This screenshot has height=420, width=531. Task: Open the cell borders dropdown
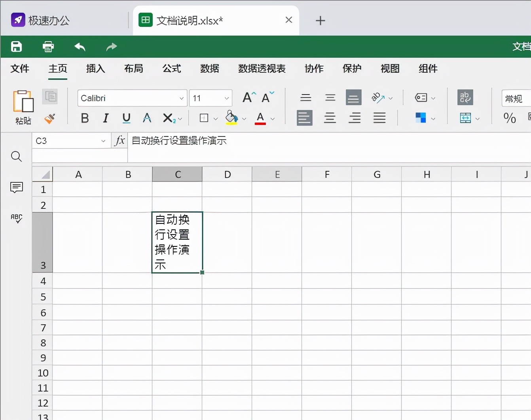pos(207,118)
